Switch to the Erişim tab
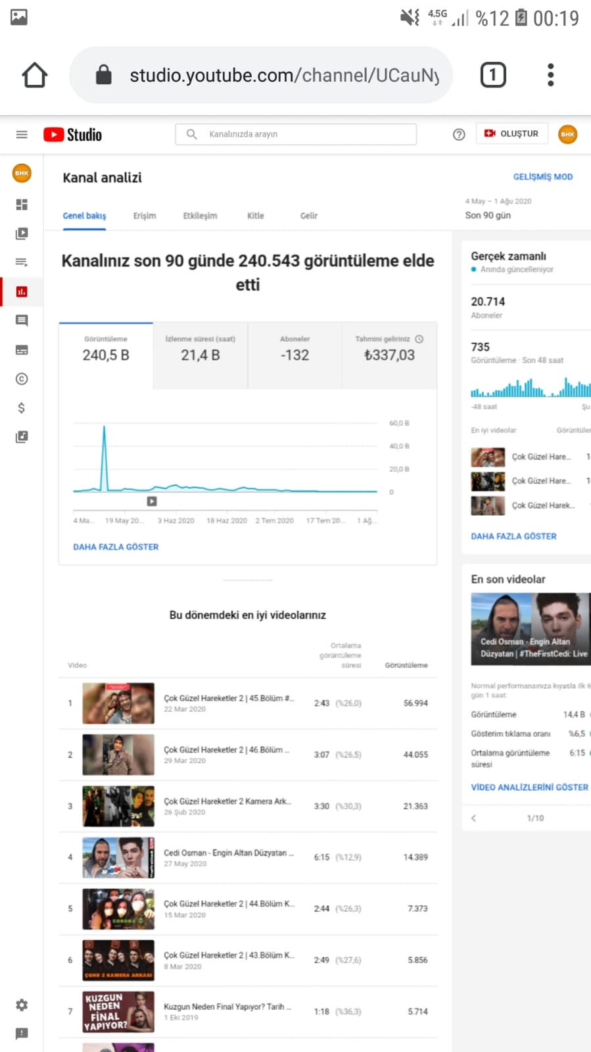This screenshot has height=1052, width=591. click(145, 216)
